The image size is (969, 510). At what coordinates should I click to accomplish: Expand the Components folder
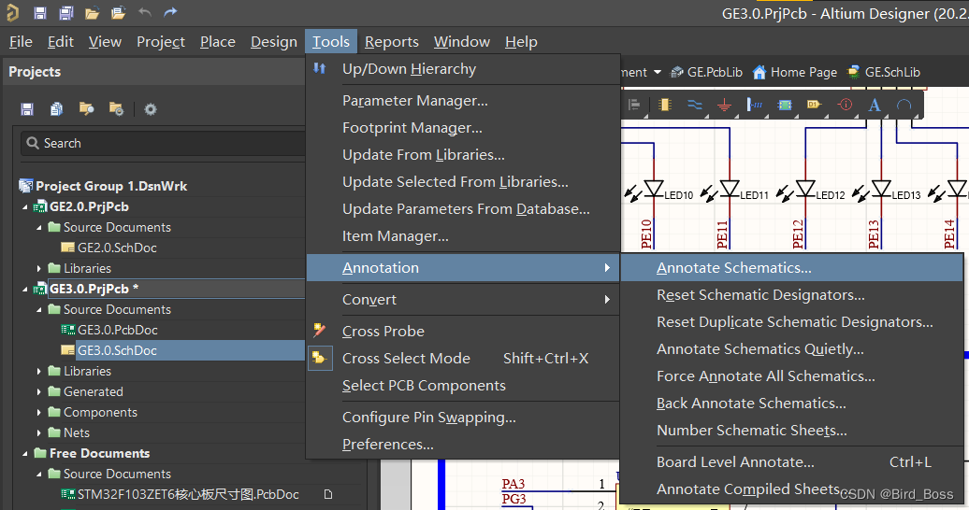click(39, 412)
